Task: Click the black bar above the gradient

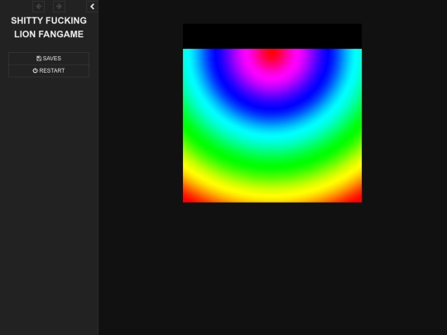Action: click(272, 36)
